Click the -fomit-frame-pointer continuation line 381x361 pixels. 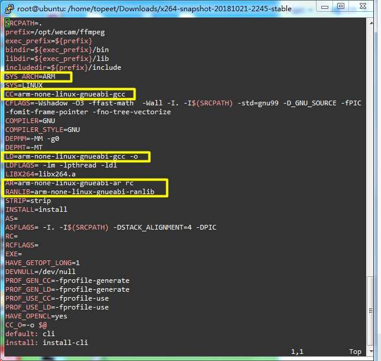click(x=88, y=112)
